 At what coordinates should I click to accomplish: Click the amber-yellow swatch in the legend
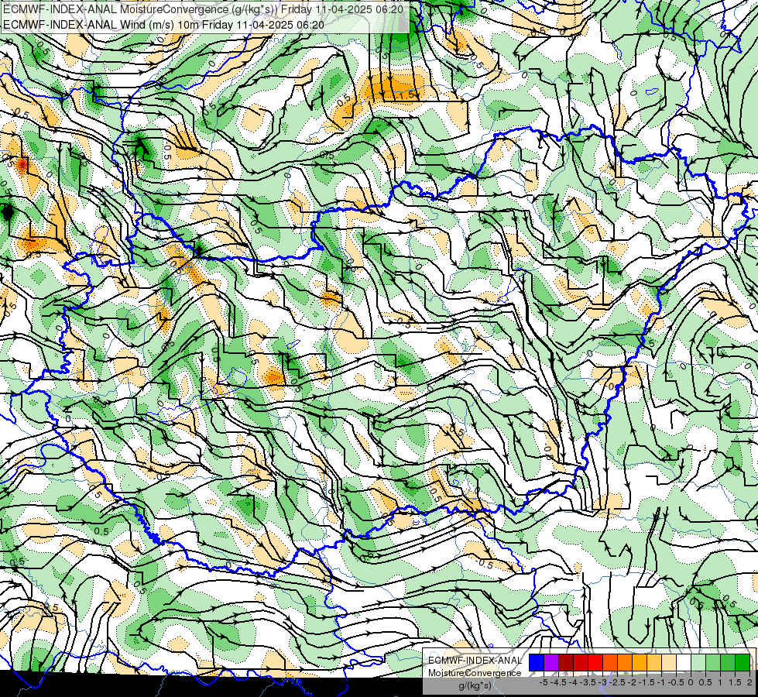tap(640, 662)
